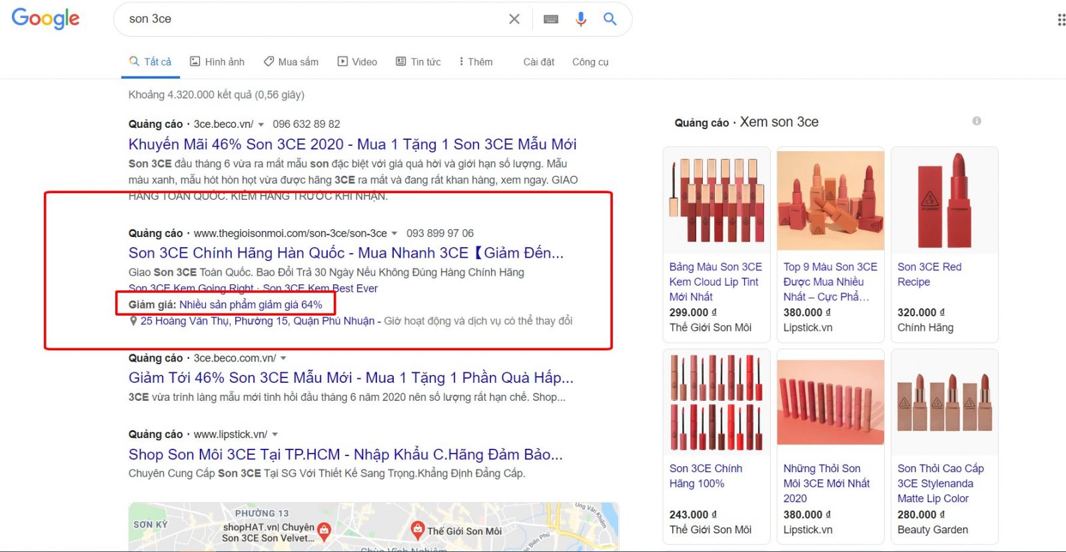Click Bảng Màu Son 3CE Kem Cloud title
This screenshot has height=552, width=1066.
click(x=716, y=282)
